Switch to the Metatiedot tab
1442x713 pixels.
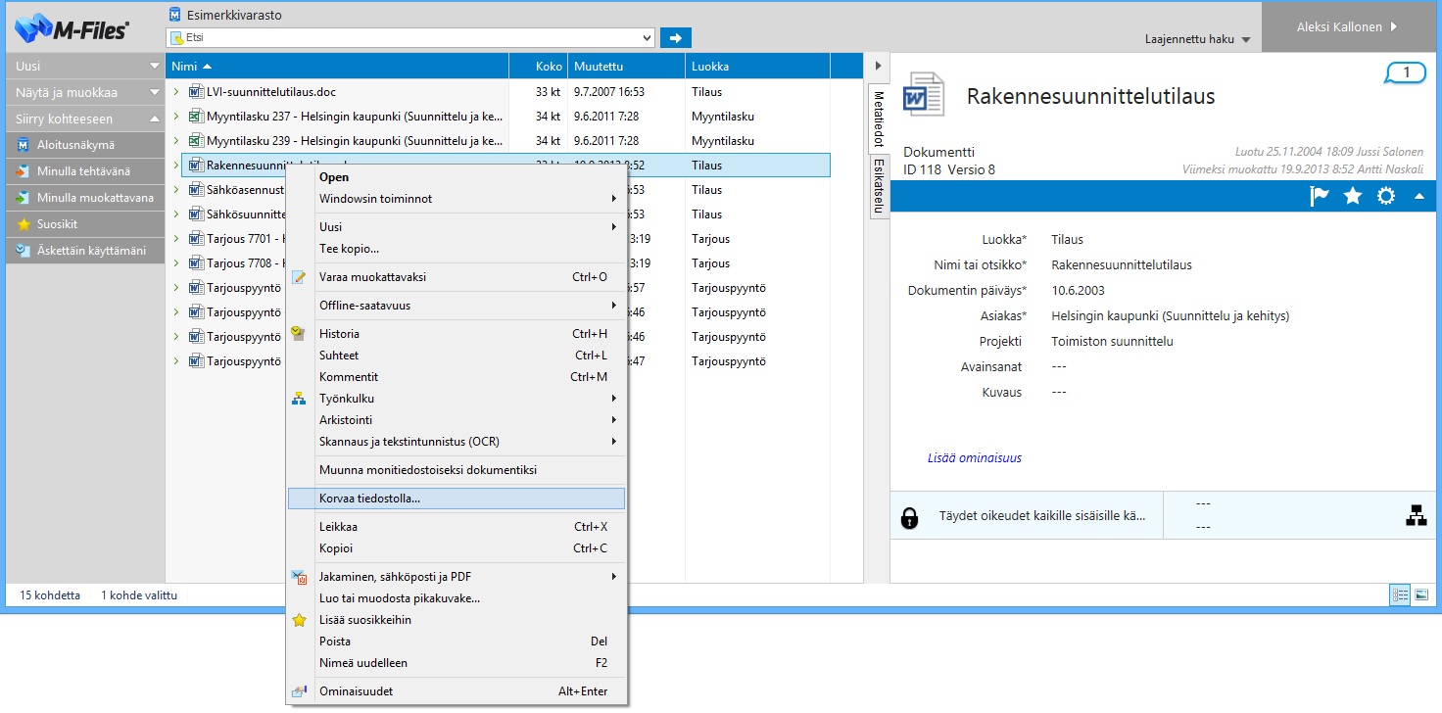(x=879, y=119)
